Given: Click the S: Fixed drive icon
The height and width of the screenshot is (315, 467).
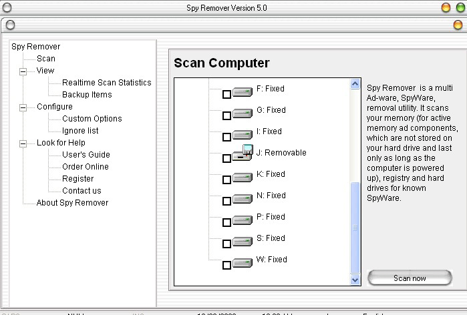Looking at the screenshot, I should click(243, 242).
